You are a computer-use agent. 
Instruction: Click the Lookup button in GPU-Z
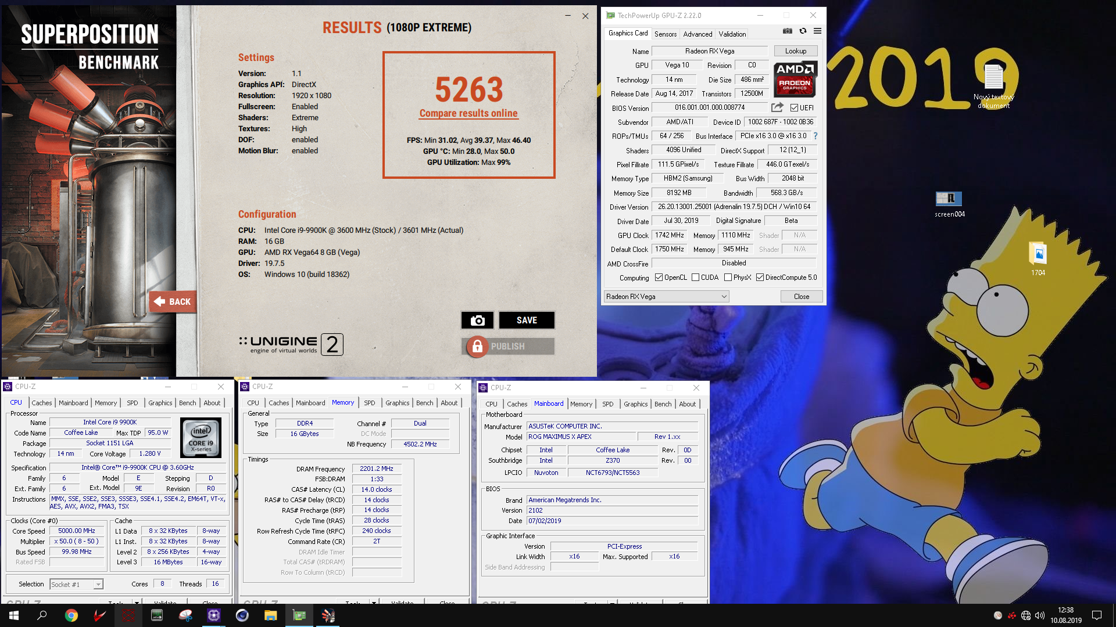795,51
